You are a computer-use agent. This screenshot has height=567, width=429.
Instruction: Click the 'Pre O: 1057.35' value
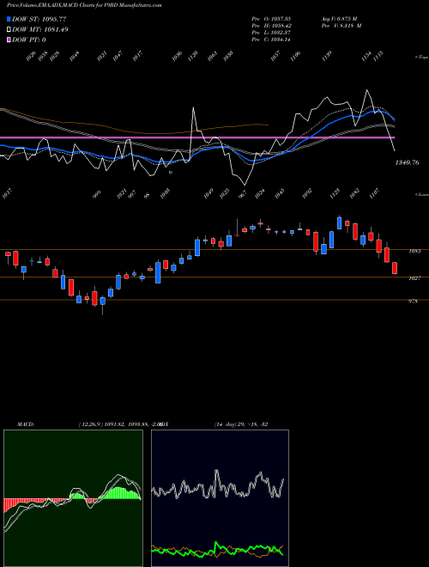pos(271,18)
